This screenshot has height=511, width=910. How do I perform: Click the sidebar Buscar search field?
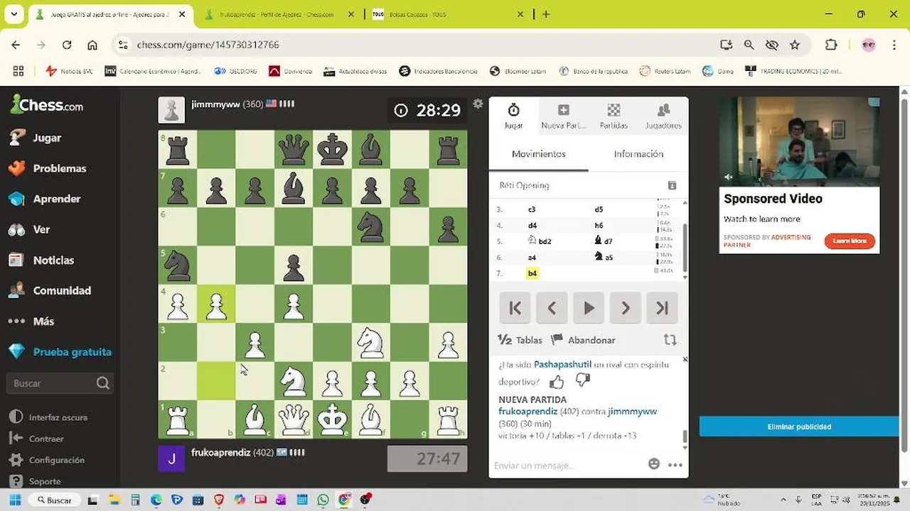point(60,383)
